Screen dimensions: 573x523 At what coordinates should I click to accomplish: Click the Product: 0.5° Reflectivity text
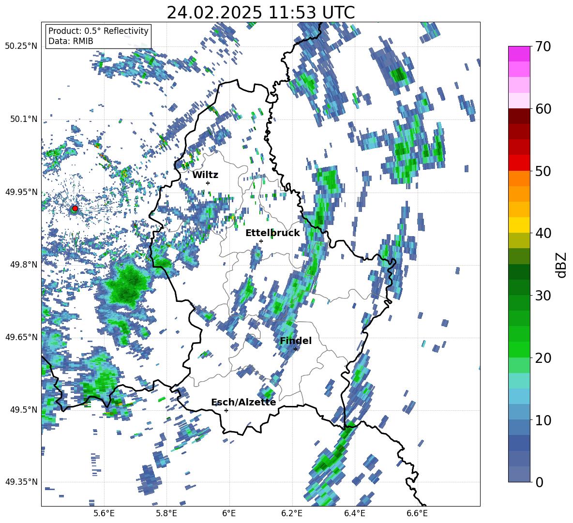[x=98, y=30]
